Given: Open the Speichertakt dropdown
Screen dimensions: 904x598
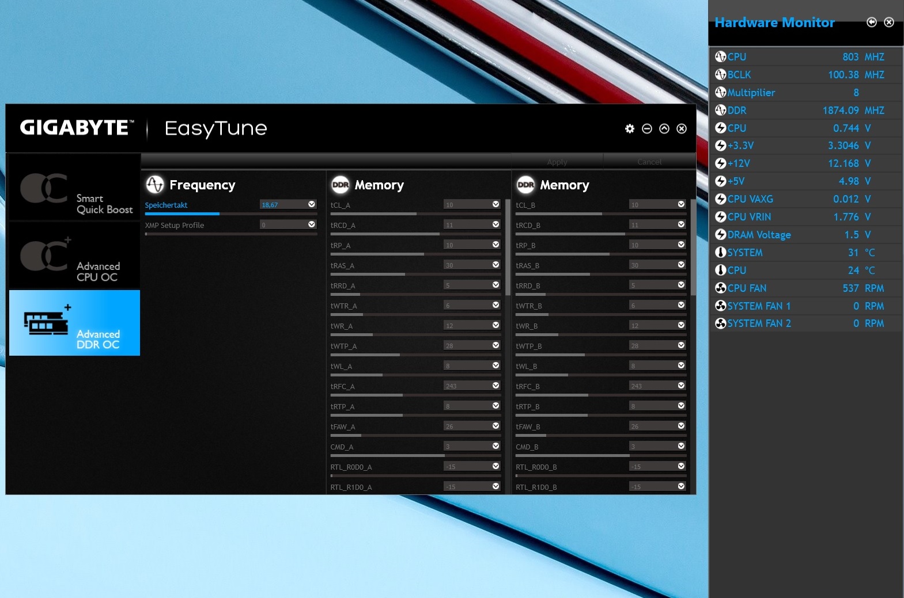Looking at the screenshot, I should pos(312,204).
